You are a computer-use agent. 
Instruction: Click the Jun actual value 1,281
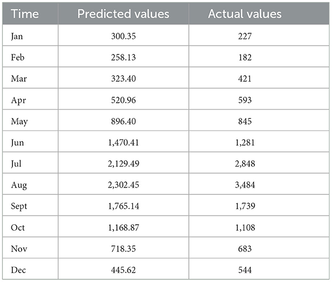point(244,142)
